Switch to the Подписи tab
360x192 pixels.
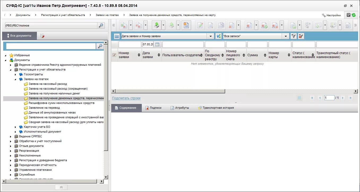153,108
